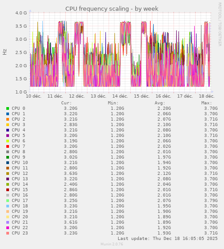Click the CPU 1 blue legend swatch

[8, 114]
